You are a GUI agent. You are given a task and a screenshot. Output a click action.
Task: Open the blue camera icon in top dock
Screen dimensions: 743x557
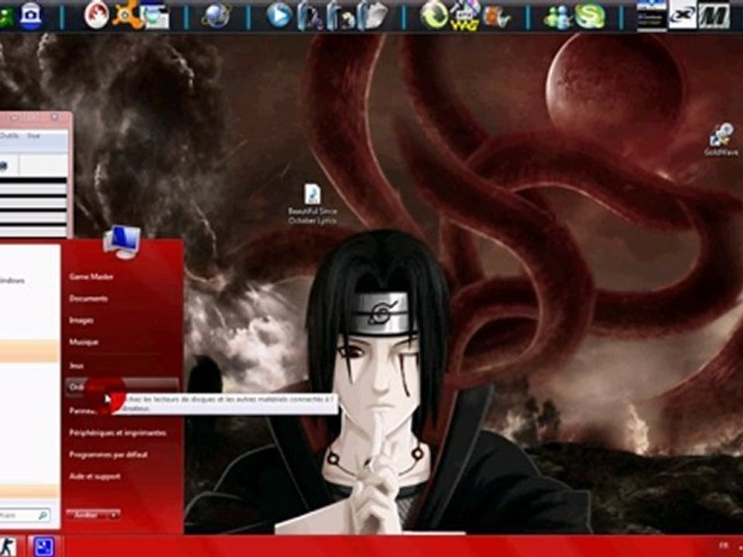[x=30, y=15]
